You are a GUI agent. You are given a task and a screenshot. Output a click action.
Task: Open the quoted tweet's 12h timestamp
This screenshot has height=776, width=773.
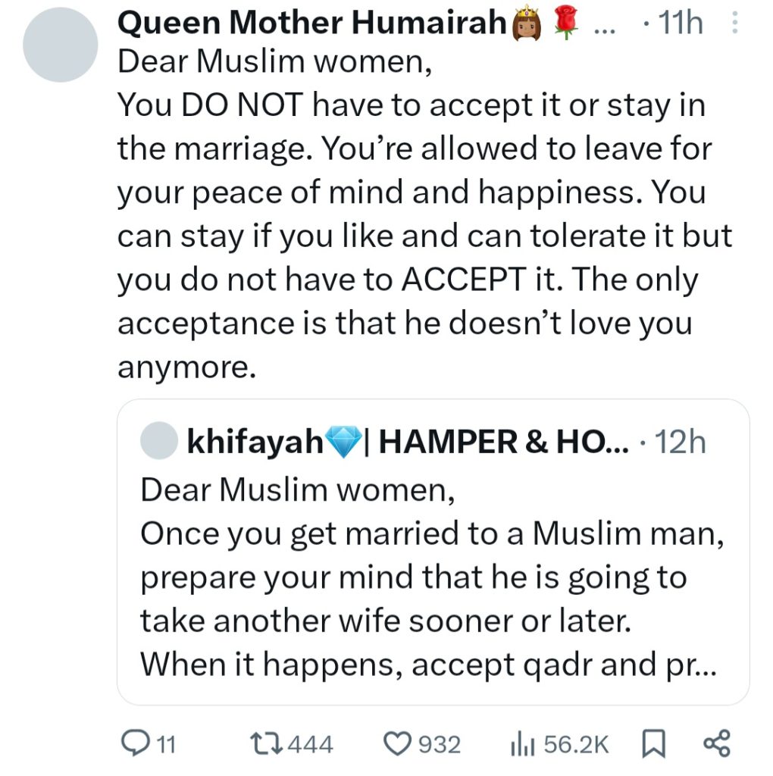pyautogui.click(x=679, y=441)
